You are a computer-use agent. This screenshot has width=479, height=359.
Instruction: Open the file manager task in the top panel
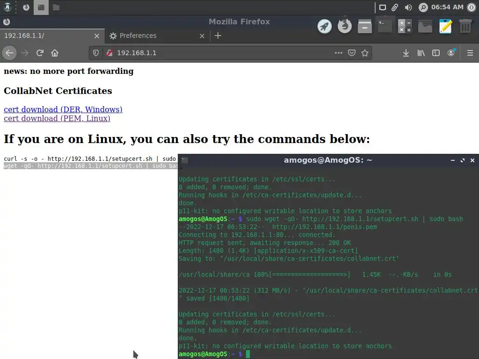coord(56,7)
